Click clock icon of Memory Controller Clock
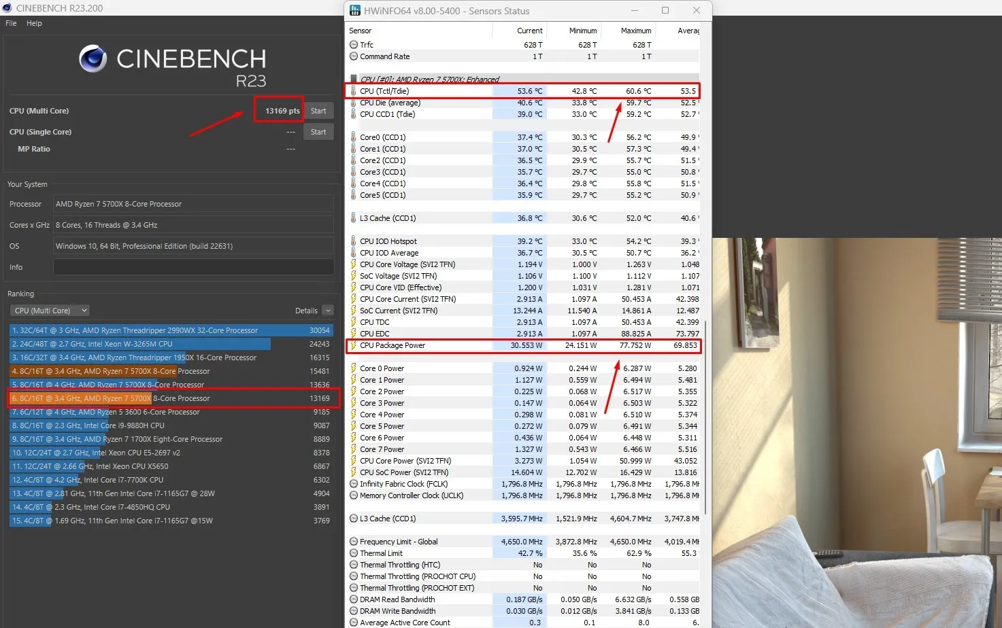1002x628 pixels. (354, 495)
